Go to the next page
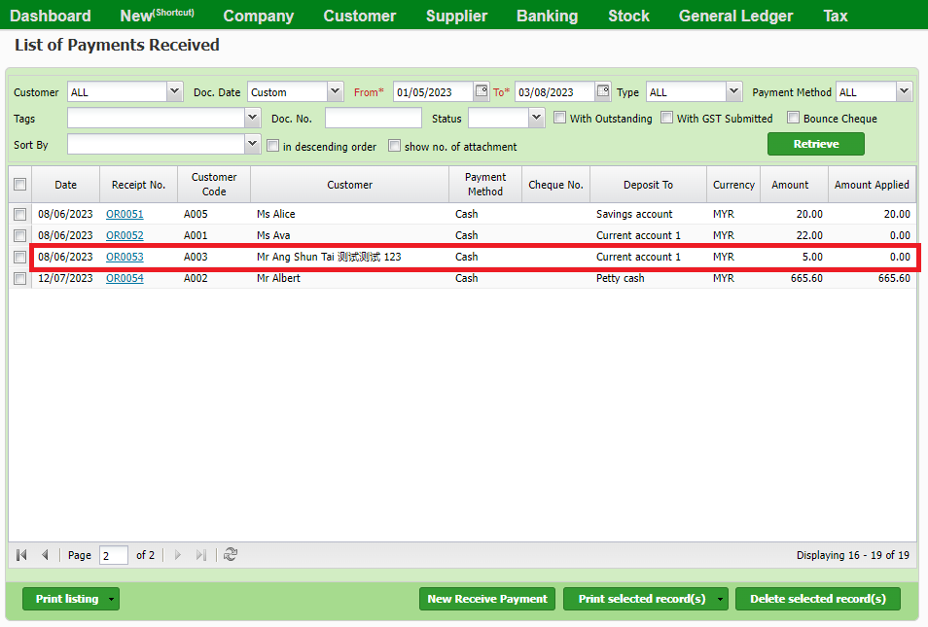 click(177, 554)
